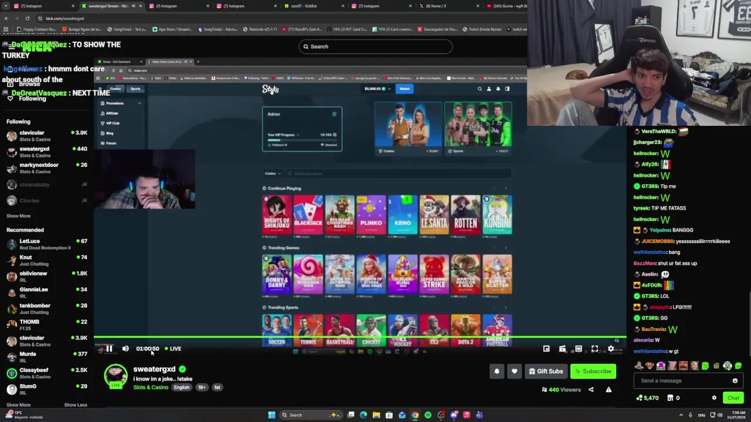751x422 pixels.
Task: Open player settings gear
Action: coord(611,349)
